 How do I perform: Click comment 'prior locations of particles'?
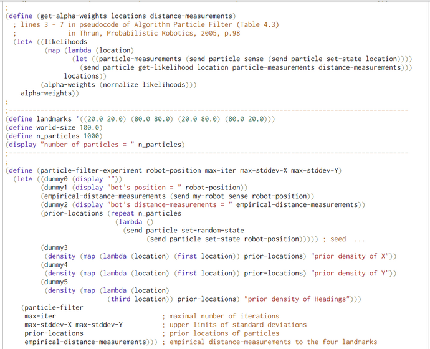pyautogui.click(x=224, y=333)
